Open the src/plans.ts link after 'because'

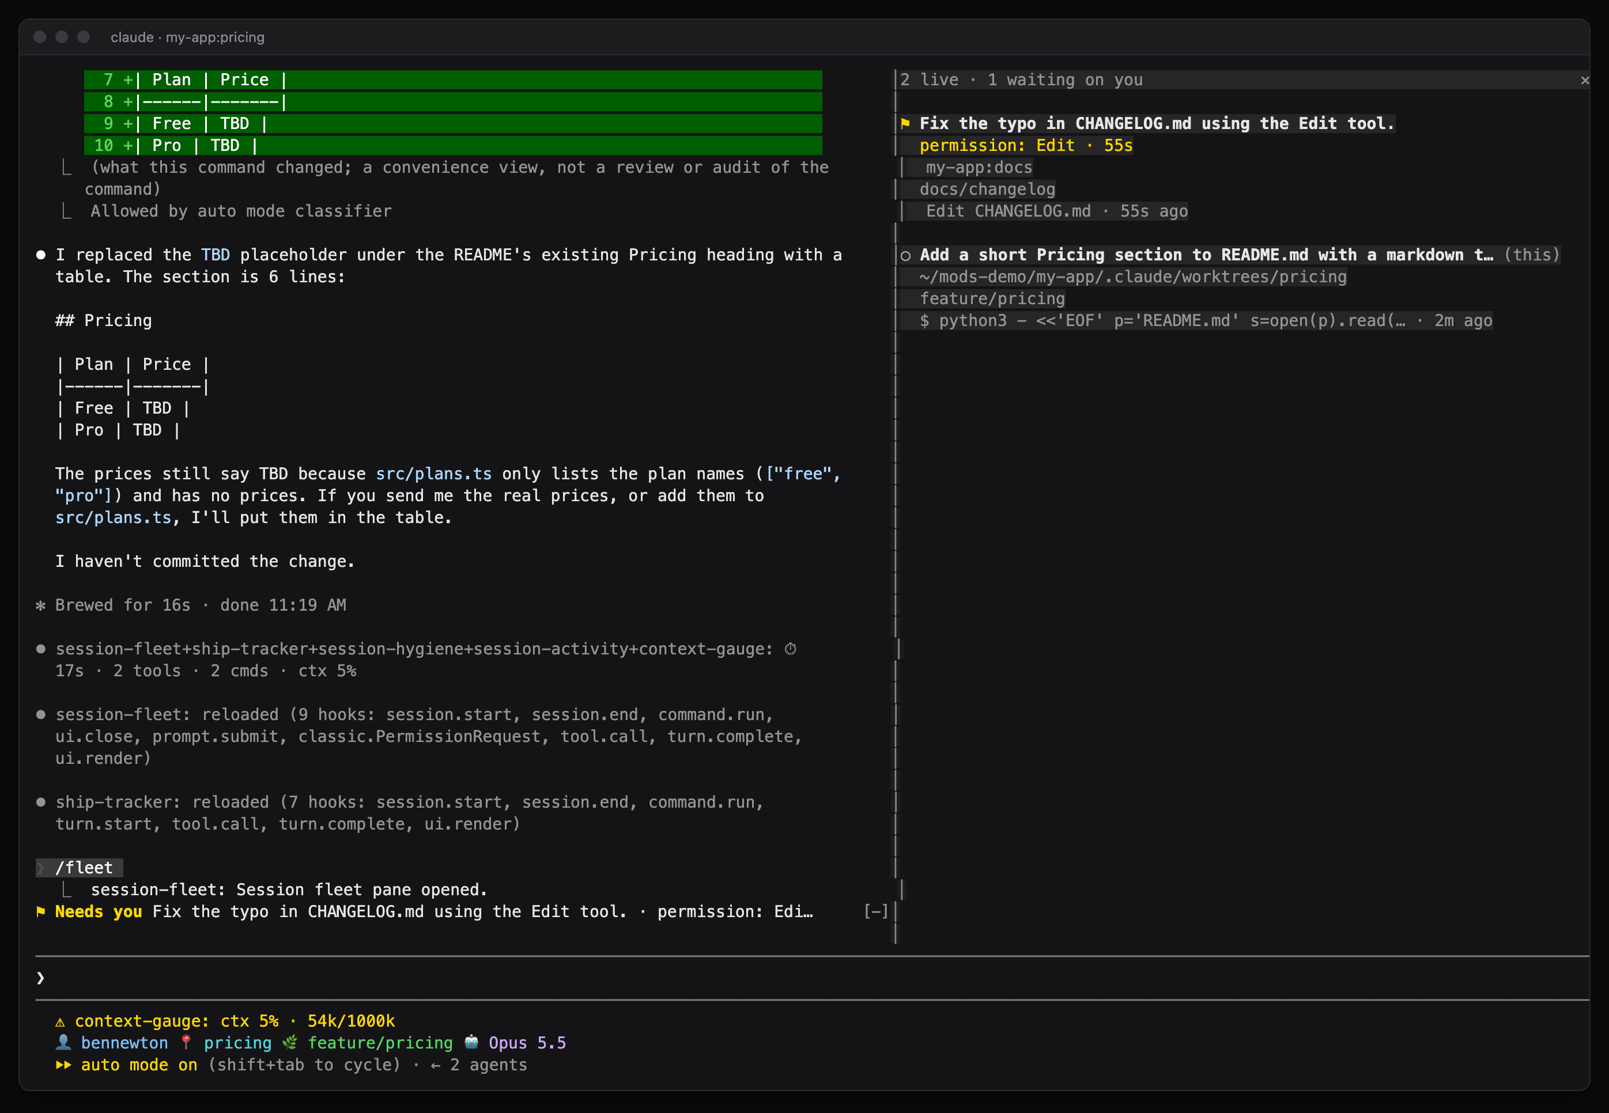point(434,474)
